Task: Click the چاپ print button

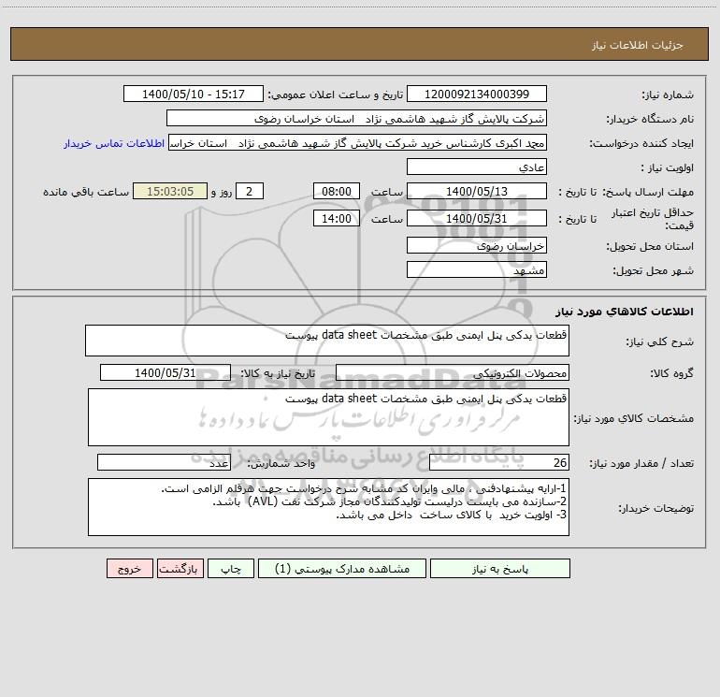Action: coord(231,569)
